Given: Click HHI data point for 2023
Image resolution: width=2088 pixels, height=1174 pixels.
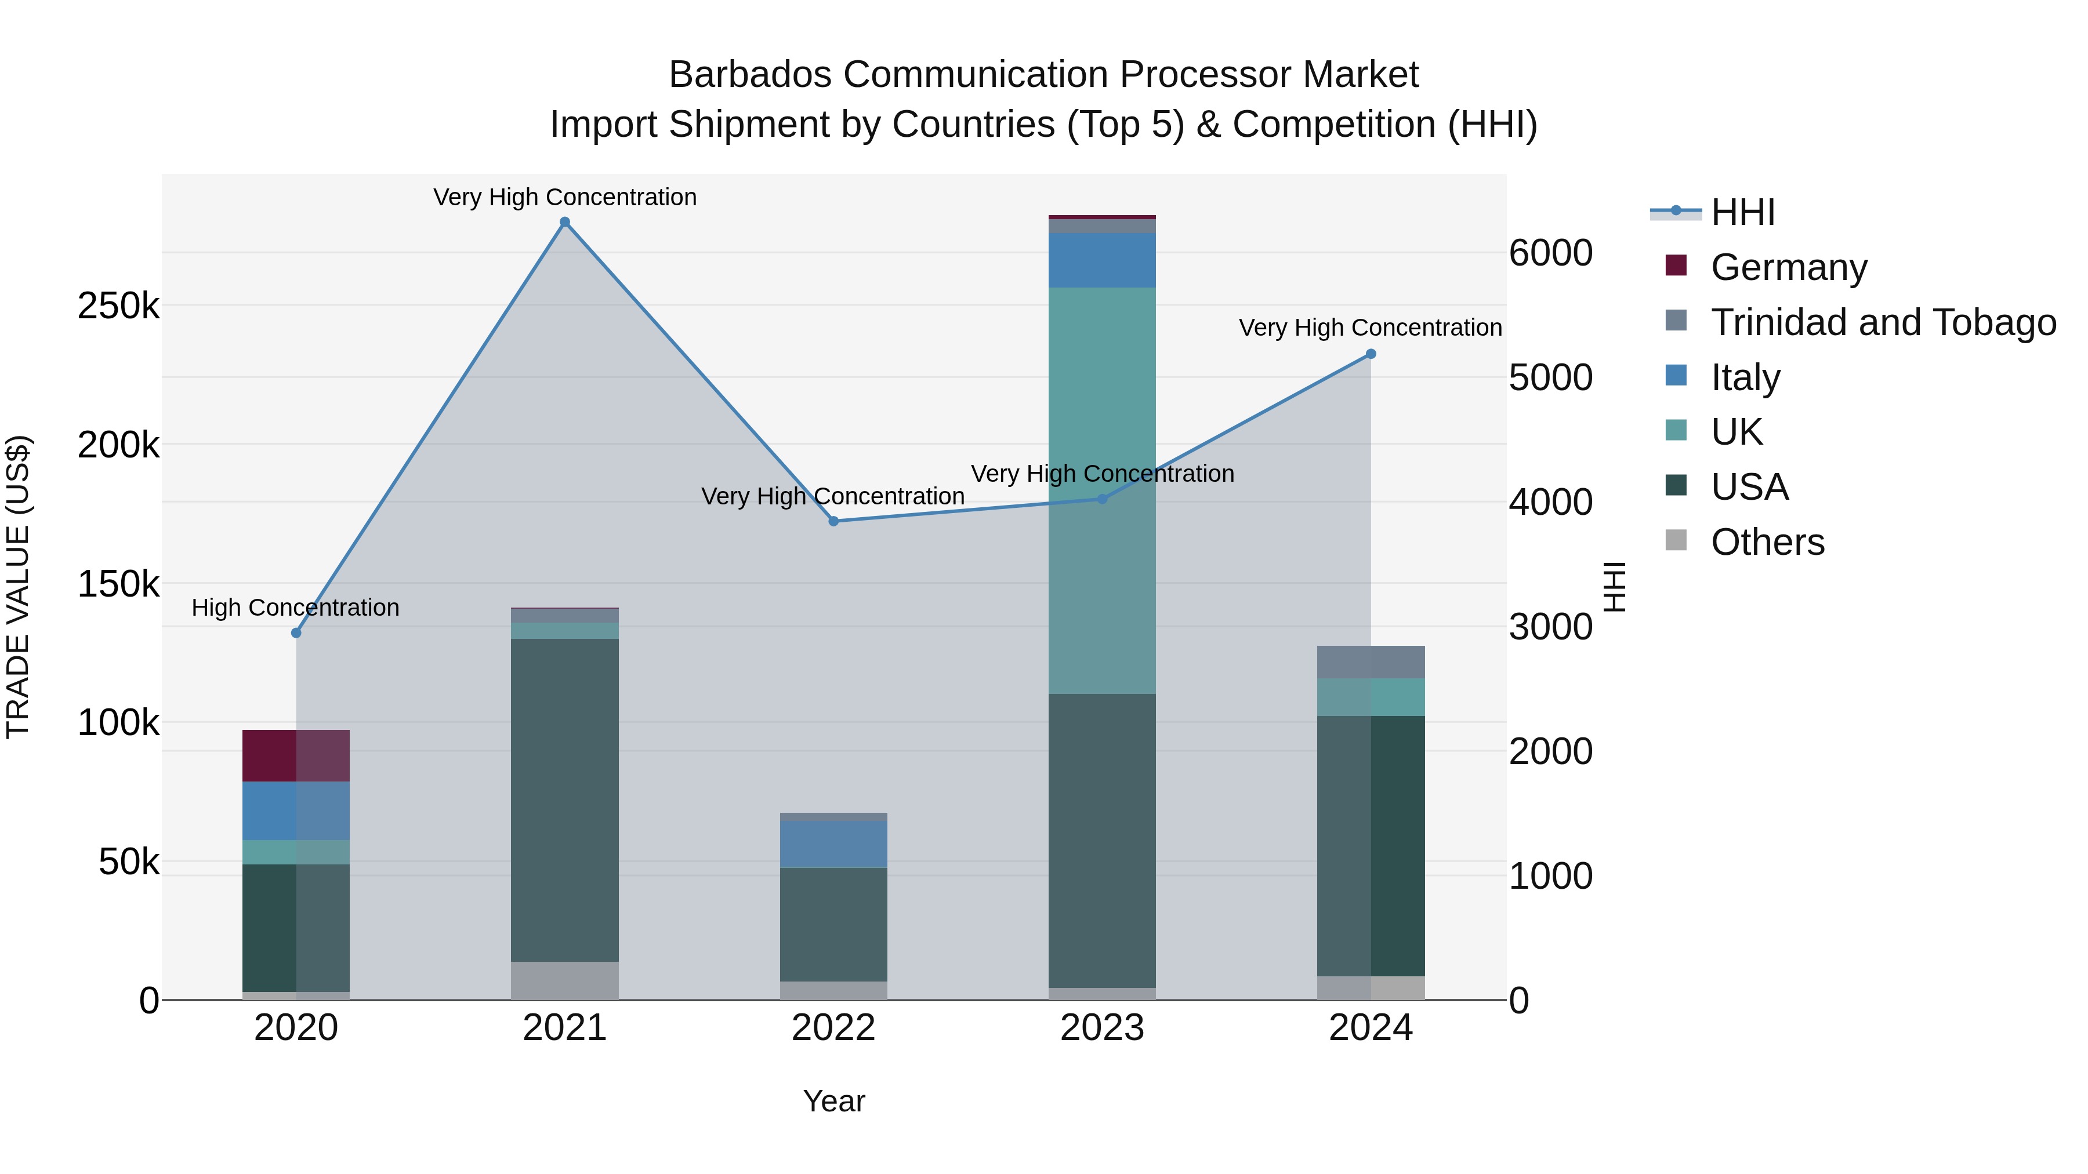Looking at the screenshot, I should tap(1103, 499).
